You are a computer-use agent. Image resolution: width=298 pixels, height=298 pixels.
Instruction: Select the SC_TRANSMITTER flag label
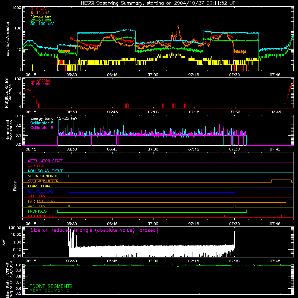click(43, 181)
